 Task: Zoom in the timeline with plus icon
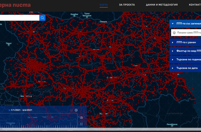click(76, 110)
